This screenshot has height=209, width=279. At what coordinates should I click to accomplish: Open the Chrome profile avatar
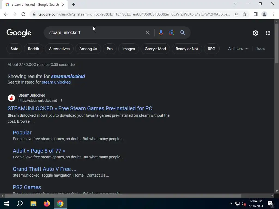point(264,14)
